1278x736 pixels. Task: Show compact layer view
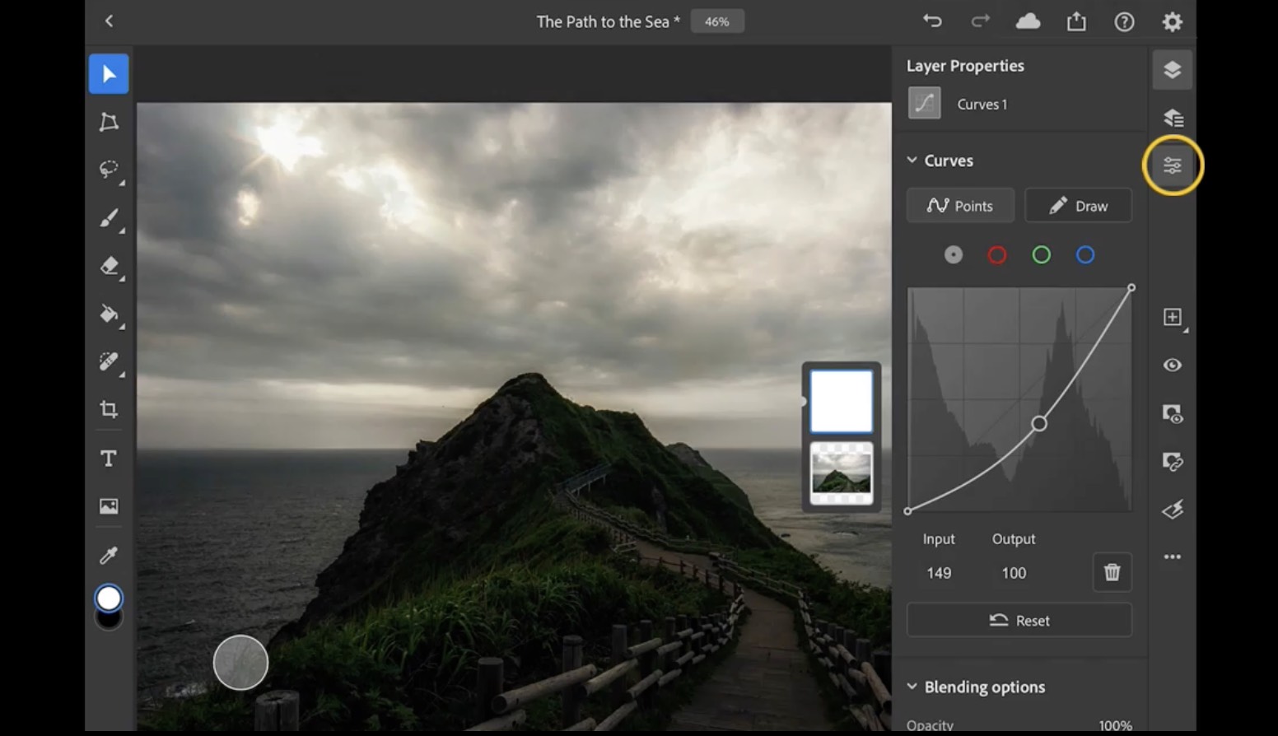[1173, 70]
